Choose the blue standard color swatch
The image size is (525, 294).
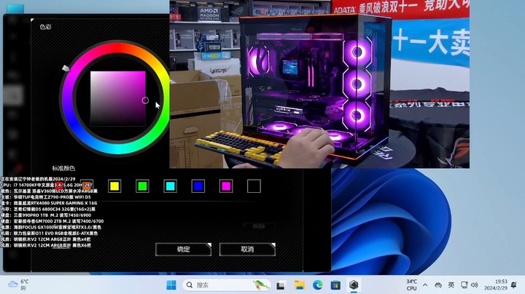pos(198,186)
